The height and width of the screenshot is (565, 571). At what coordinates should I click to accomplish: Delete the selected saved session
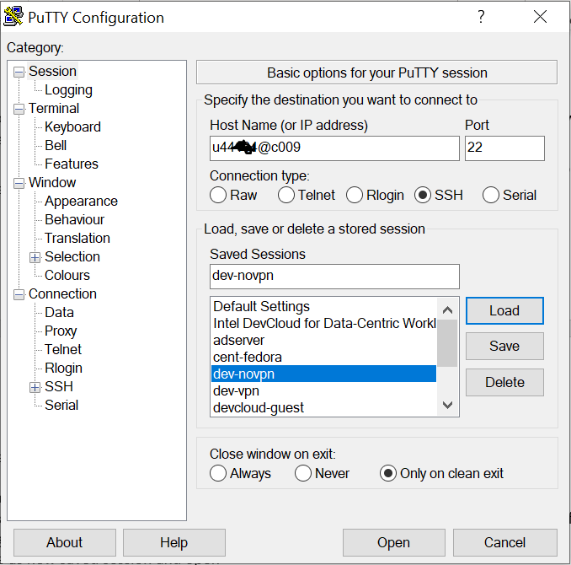(504, 382)
